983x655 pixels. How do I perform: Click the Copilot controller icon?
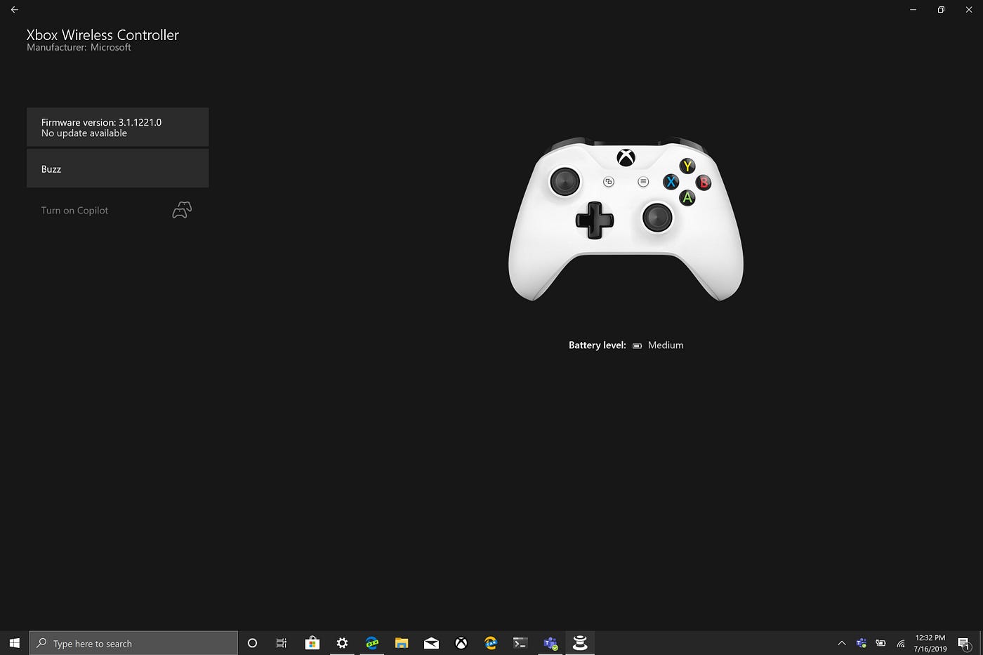[181, 209]
